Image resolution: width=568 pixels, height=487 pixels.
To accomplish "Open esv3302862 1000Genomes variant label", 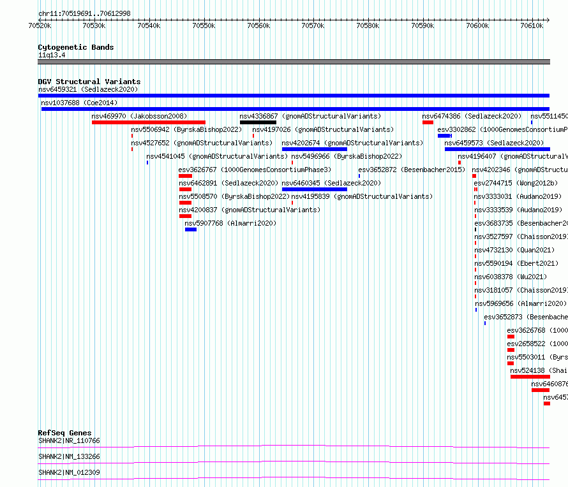I will pyautogui.click(x=502, y=129).
